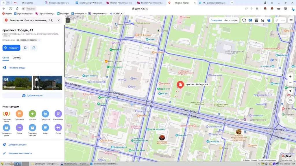
Task: Select the ruler measurement tool
Action: (x=277, y=20)
